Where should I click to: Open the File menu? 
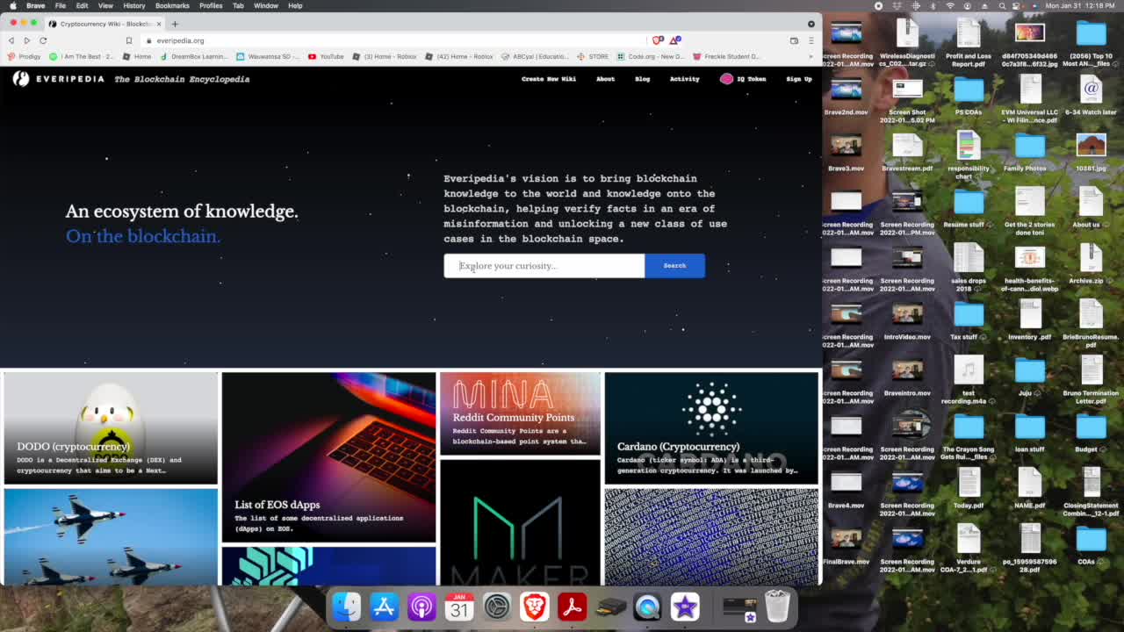[x=60, y=5]
